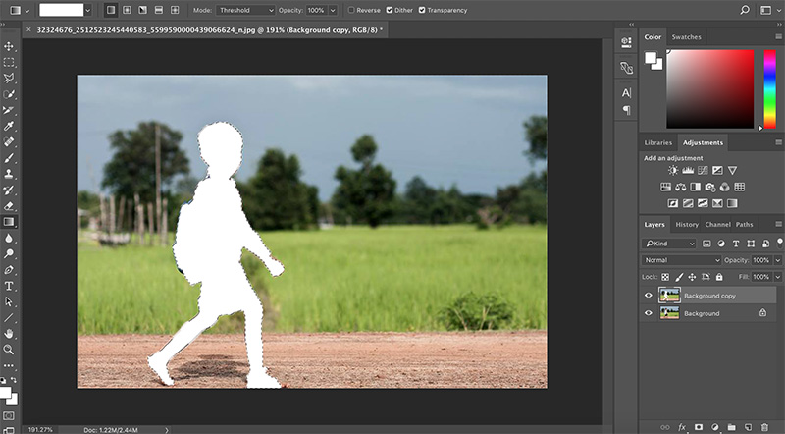Select the Rectangular Marquee tool

[x=9, y=62]
